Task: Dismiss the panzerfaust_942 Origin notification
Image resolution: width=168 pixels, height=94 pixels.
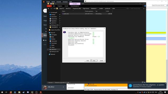Action: [x=166, y=84]
